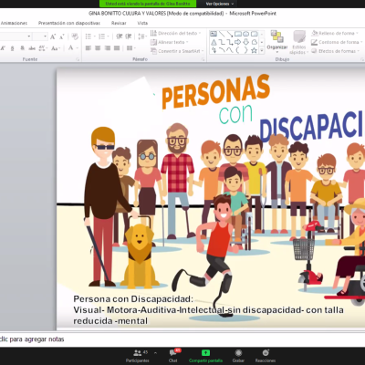Viewport: 365px width, 365px height.
Task: Justify the paragraph text
Action: 117,48
